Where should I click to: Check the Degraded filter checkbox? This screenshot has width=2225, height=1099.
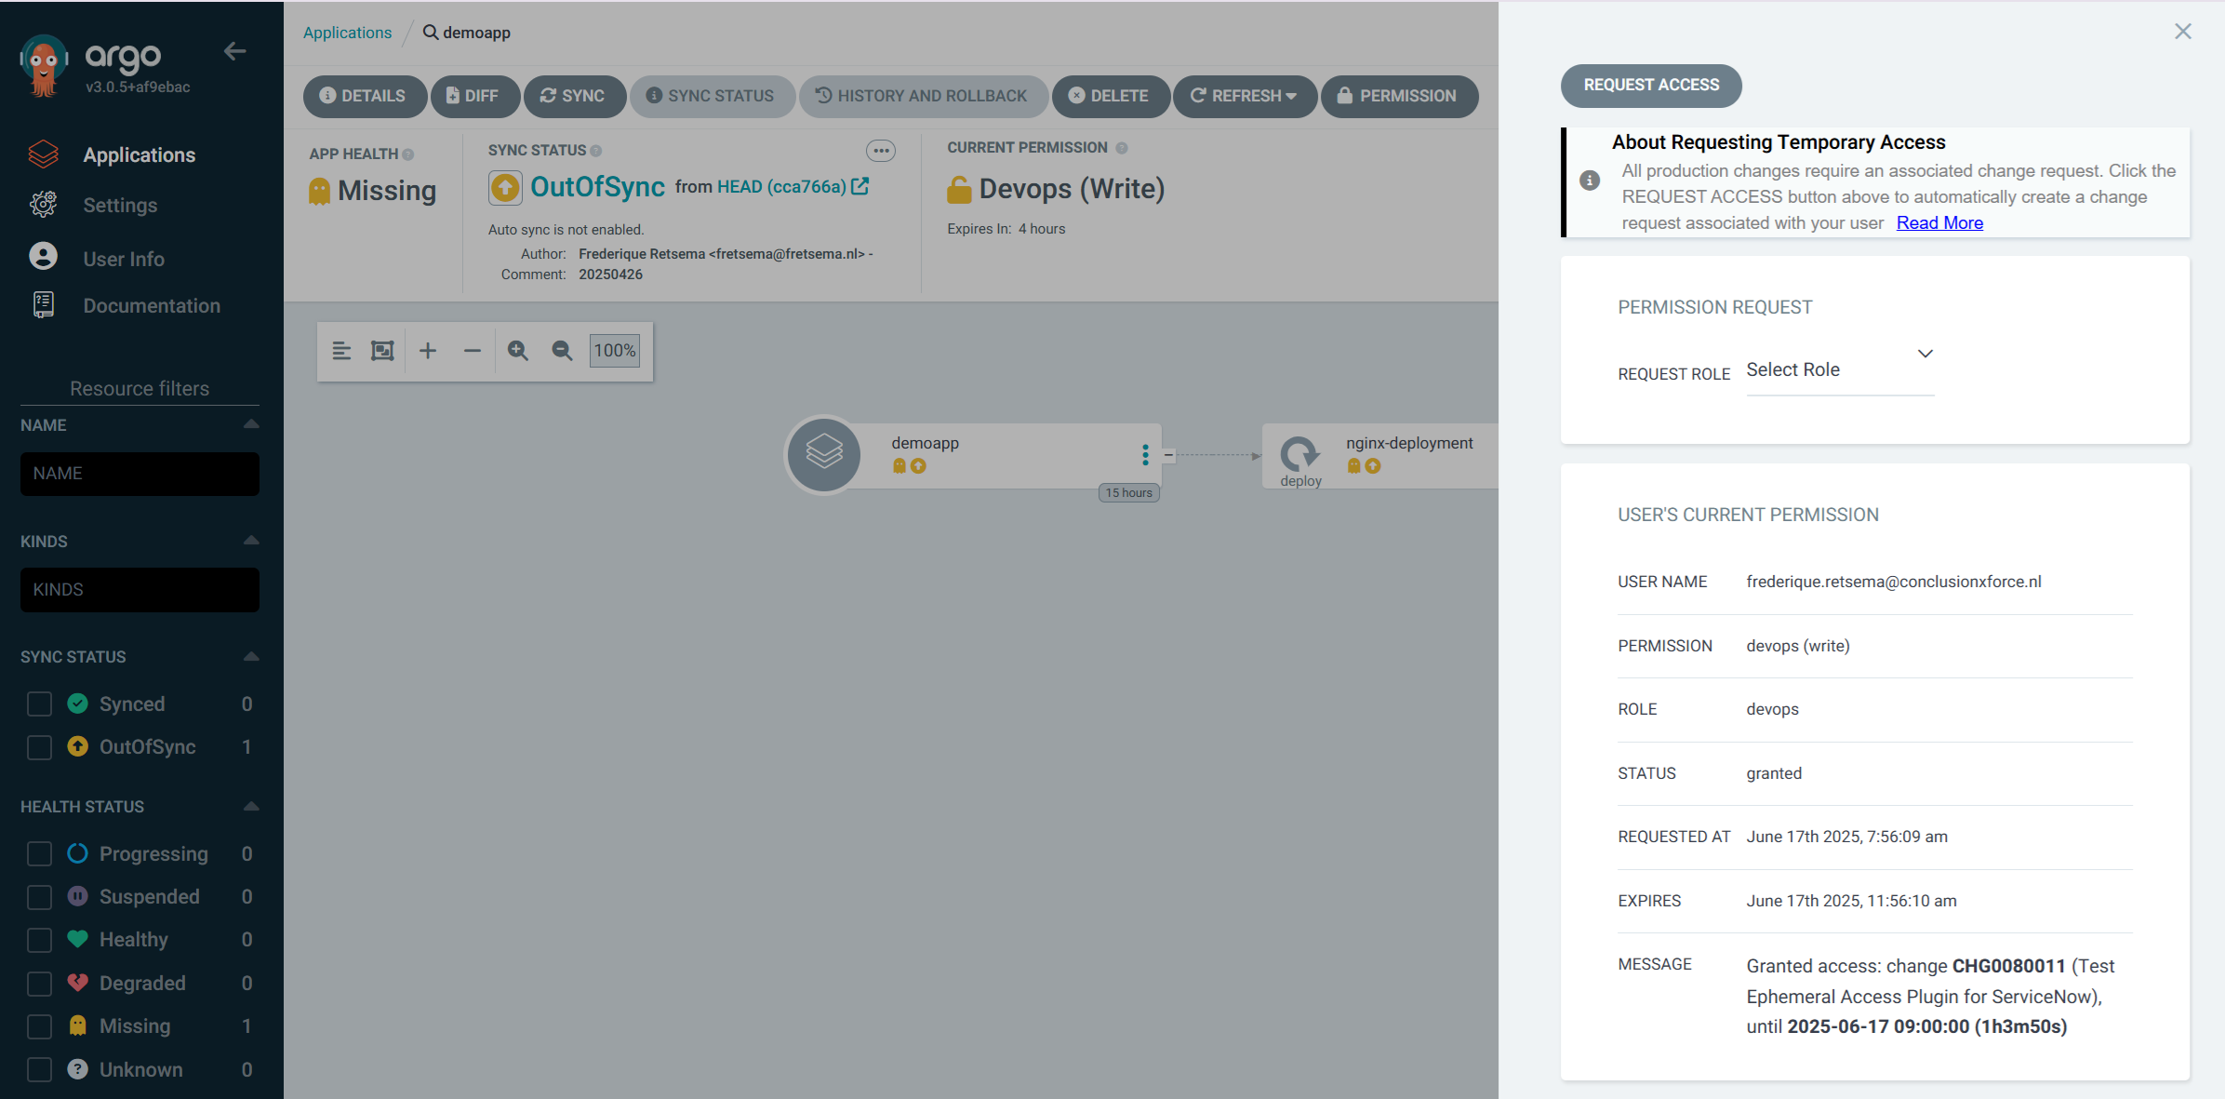click(39, 984)
